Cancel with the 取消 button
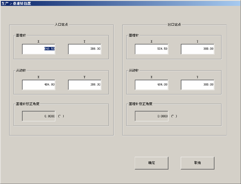This screenshot has height=184, width=241. (x=197, y=163)
